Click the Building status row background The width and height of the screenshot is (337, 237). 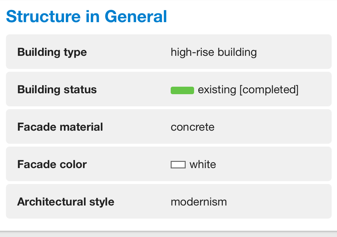(169, 89)
